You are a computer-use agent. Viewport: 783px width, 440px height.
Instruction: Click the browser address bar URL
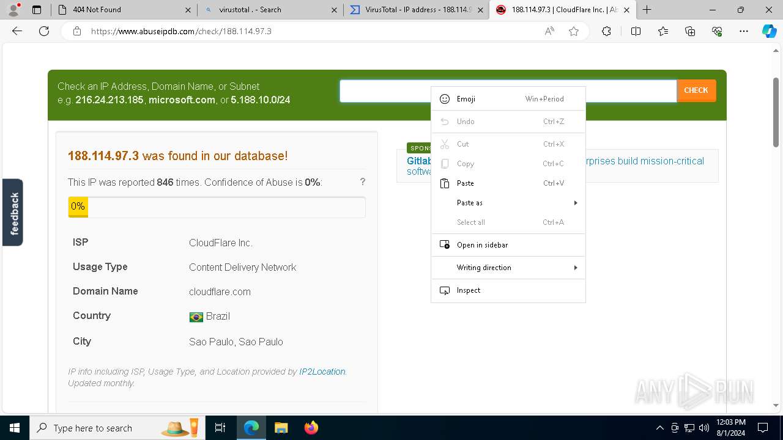coord(181,31)
